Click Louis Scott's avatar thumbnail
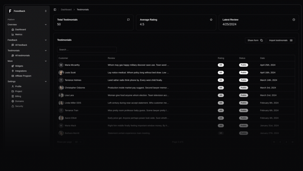The width and height of the screenshot is (303, 171). coord(61,73)
